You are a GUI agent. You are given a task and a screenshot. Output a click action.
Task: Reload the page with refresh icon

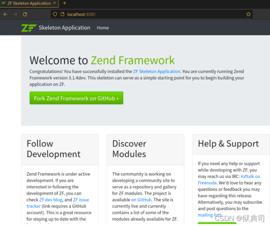25,14
